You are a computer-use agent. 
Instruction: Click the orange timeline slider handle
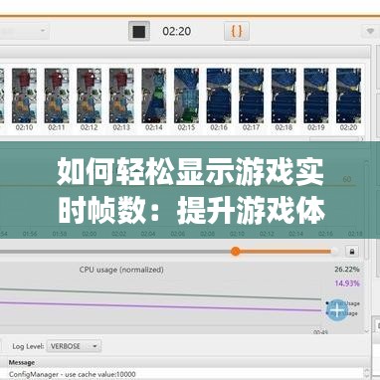(x=236, y=252)
